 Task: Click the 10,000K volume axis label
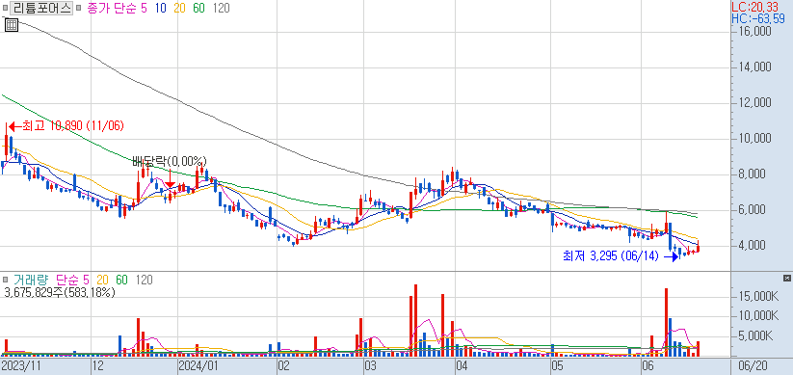coord(758,317)
